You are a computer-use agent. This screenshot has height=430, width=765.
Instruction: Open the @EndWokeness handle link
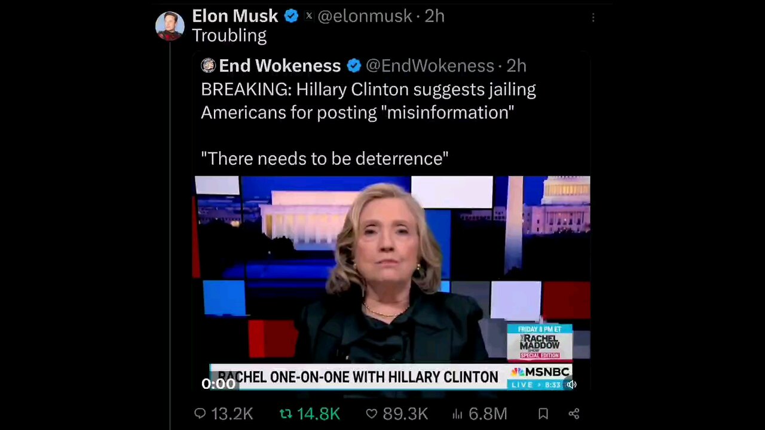[x=430, y=65]
